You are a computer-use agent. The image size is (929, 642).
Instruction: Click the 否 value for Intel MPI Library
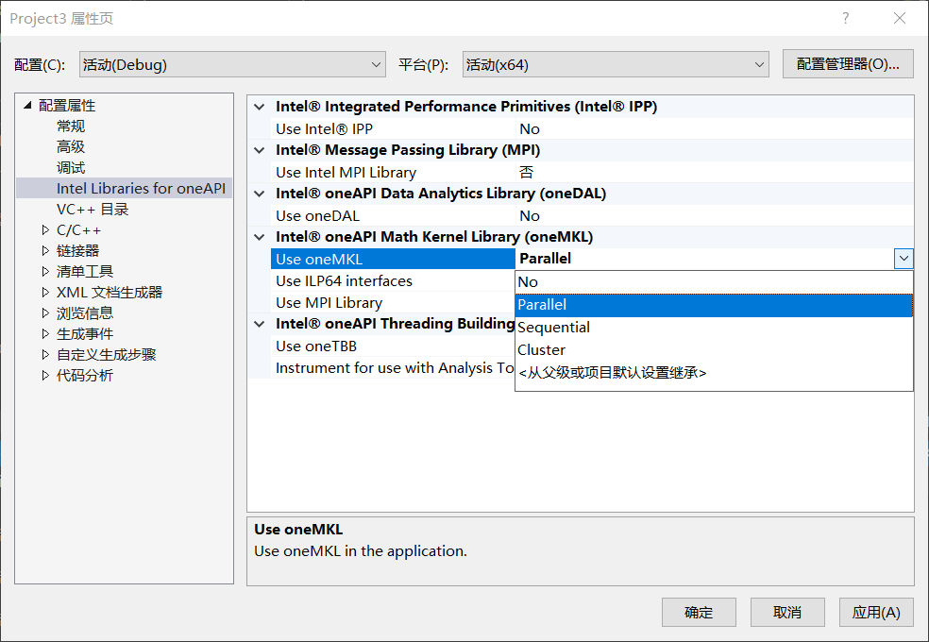coord(526,173)
